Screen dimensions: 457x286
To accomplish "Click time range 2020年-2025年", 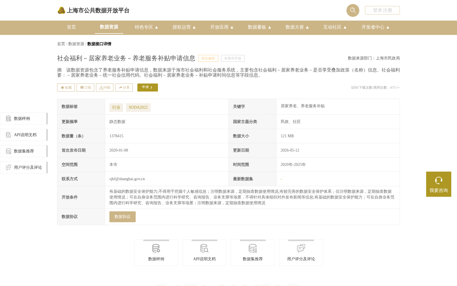I will [x=293, y=164].
